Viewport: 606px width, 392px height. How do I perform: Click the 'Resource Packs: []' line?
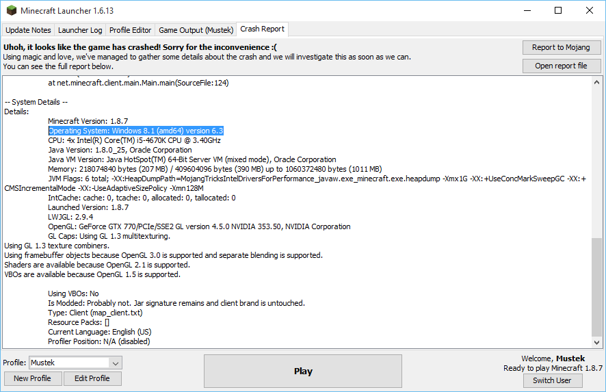coord(79,322)
